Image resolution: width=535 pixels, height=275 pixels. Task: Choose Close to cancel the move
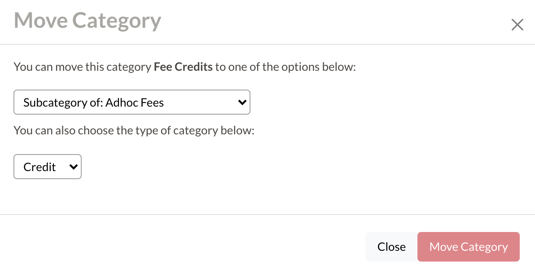coord(391,246)
